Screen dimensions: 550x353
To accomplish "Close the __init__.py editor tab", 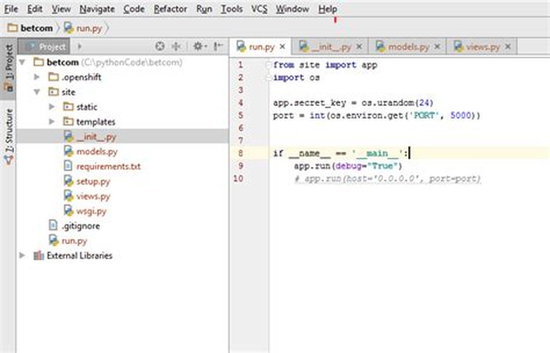I will (359, 46).
